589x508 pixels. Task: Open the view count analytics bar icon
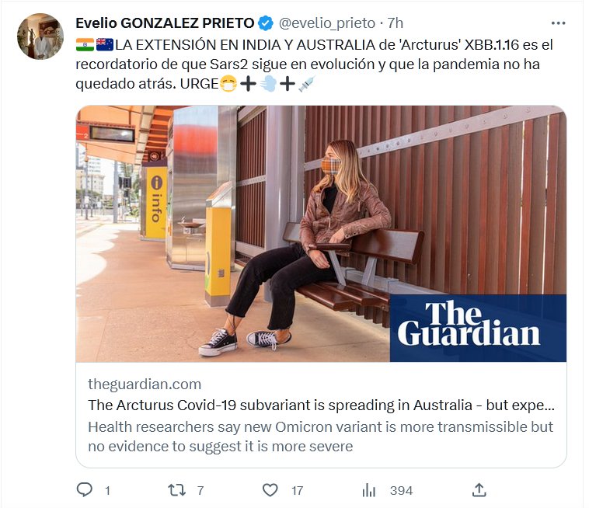pyautogui.click(x=369, y=490)
